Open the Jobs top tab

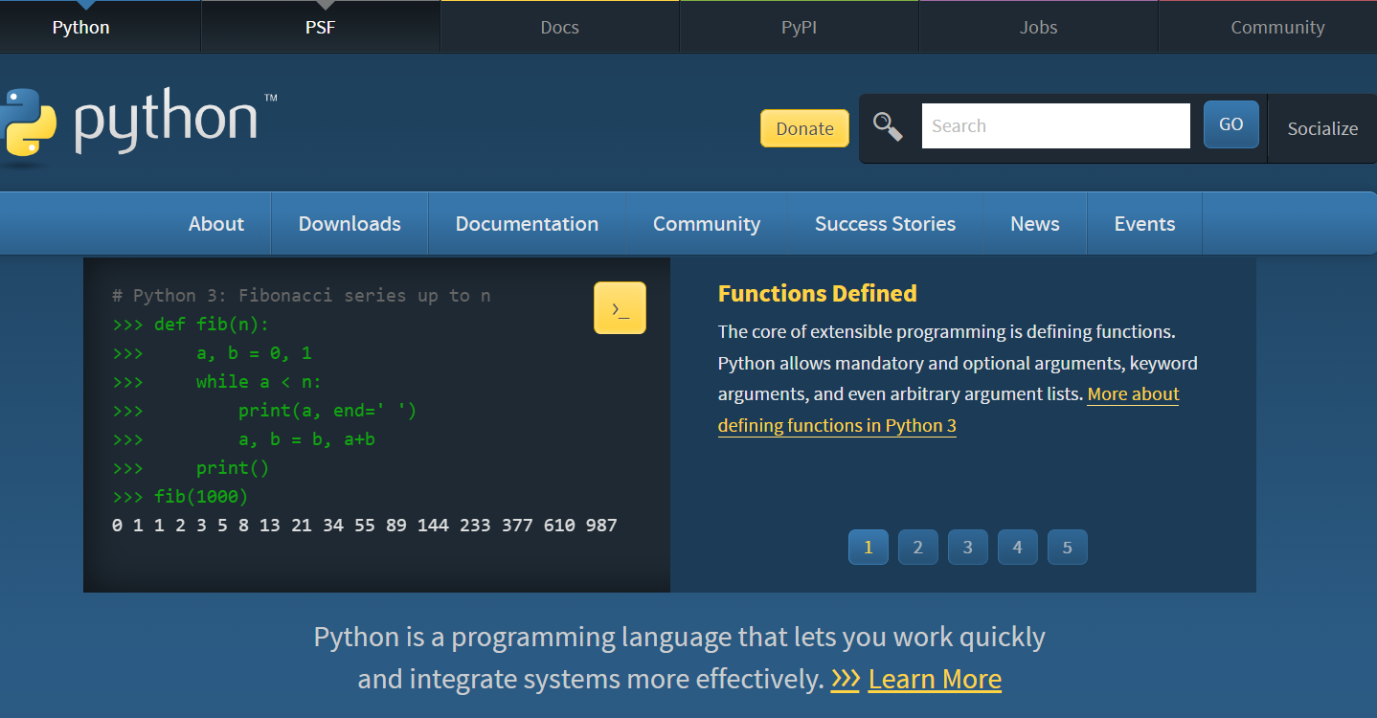coord(1039,27)
